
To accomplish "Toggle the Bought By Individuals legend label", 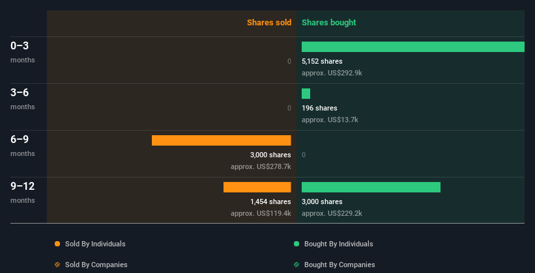I will click(338, 244).
